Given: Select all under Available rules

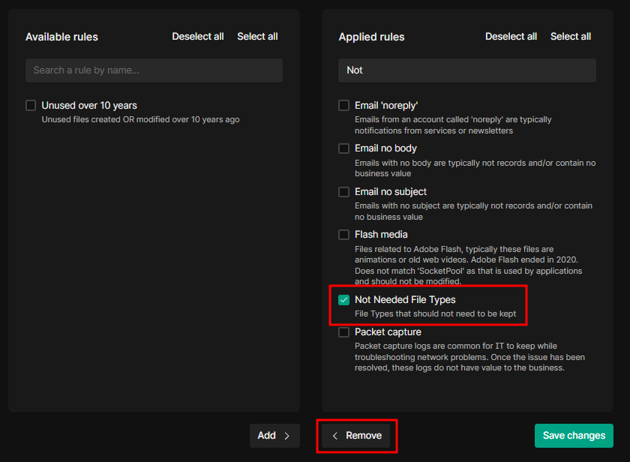Looking at the screenshot, I should (x=257, y=37).
